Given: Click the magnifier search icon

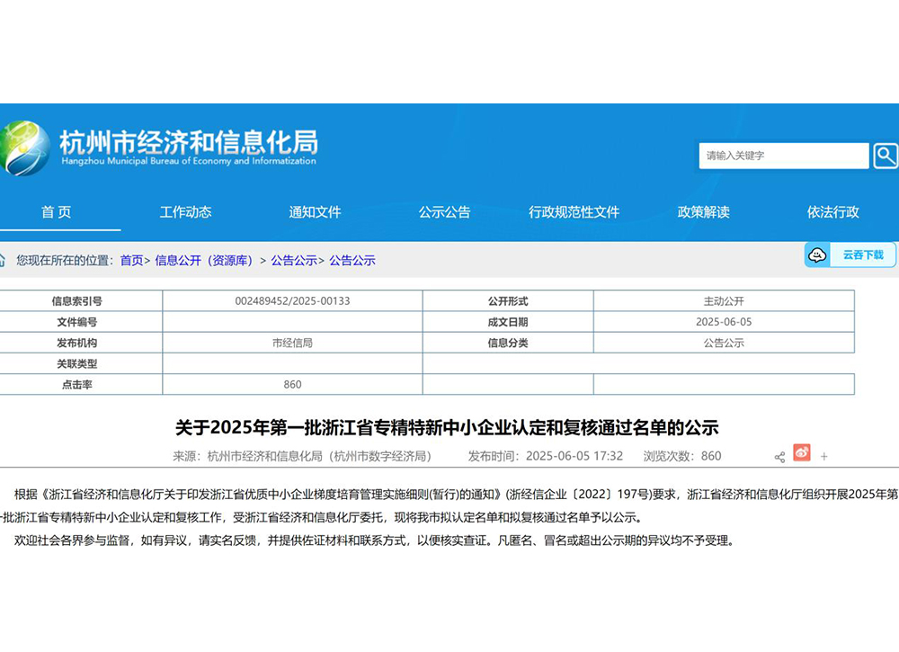Looking at the screenshot, I should tap(886, 156).
